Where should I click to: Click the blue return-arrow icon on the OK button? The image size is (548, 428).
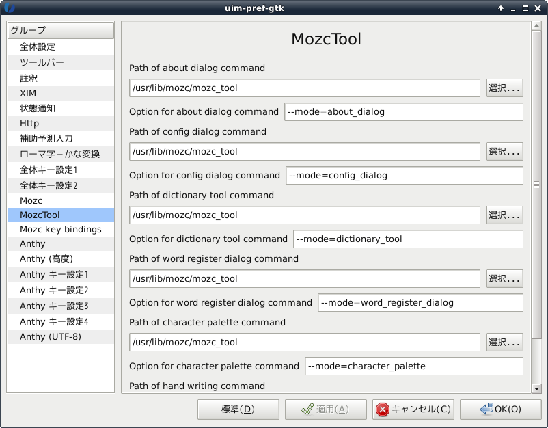click(487, 409)
